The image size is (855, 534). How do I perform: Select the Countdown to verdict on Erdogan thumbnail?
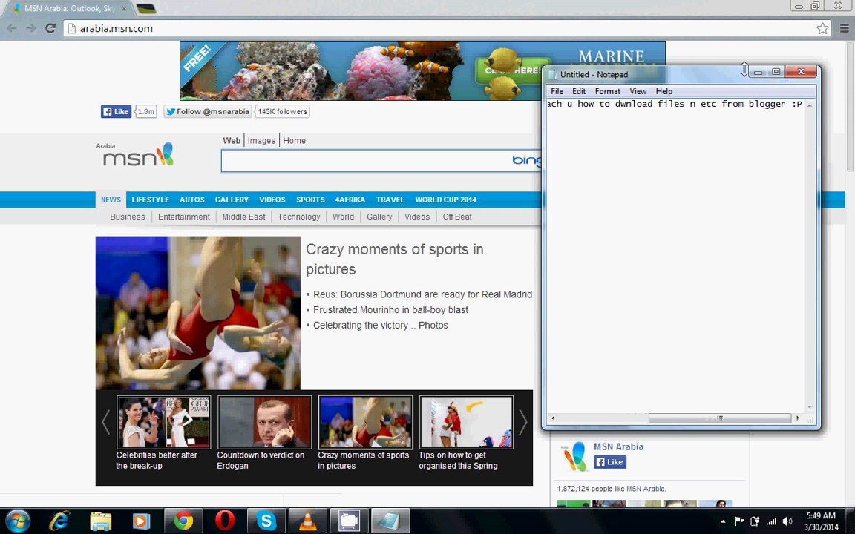click(264, 422)
